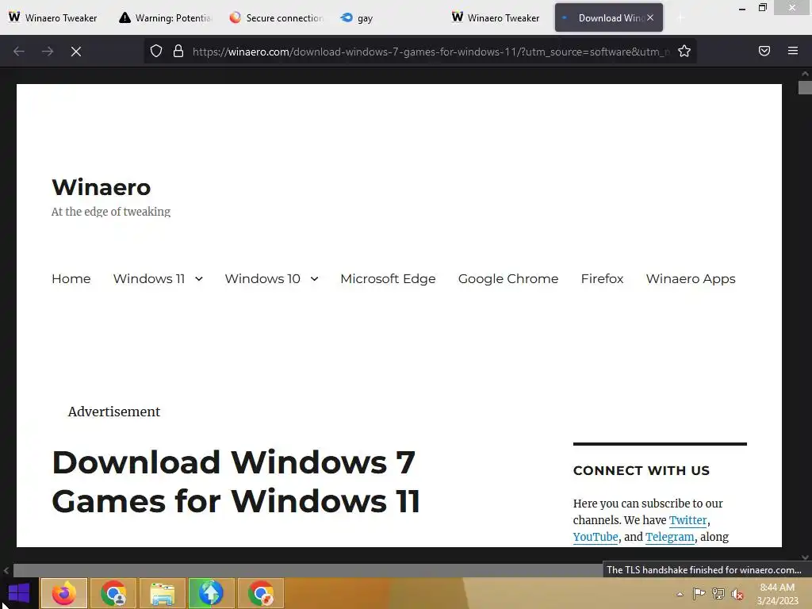
Task: Open the Google Chrome menu item
Action: point(508,278)
